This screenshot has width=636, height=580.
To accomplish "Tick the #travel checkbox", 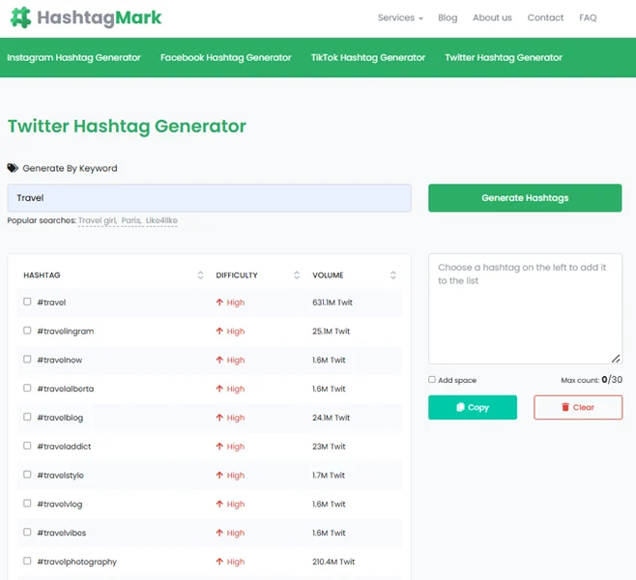I will (27, 302).
